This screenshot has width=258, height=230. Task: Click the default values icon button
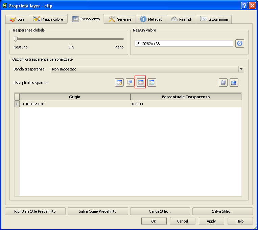tap(152, 82)
